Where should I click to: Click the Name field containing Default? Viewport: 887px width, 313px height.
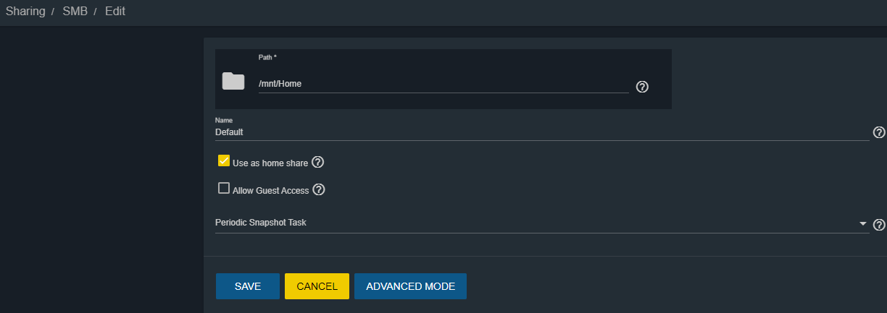click(x=540, y=132)
